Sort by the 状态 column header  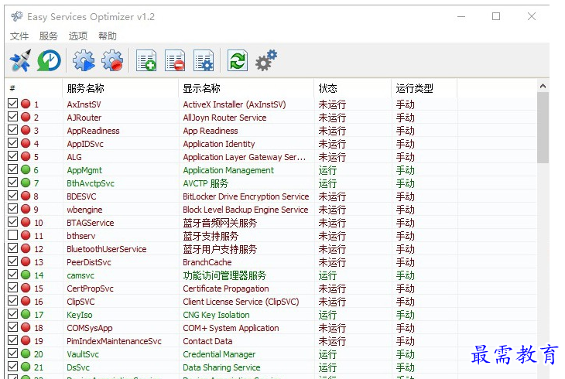(328, 88)
